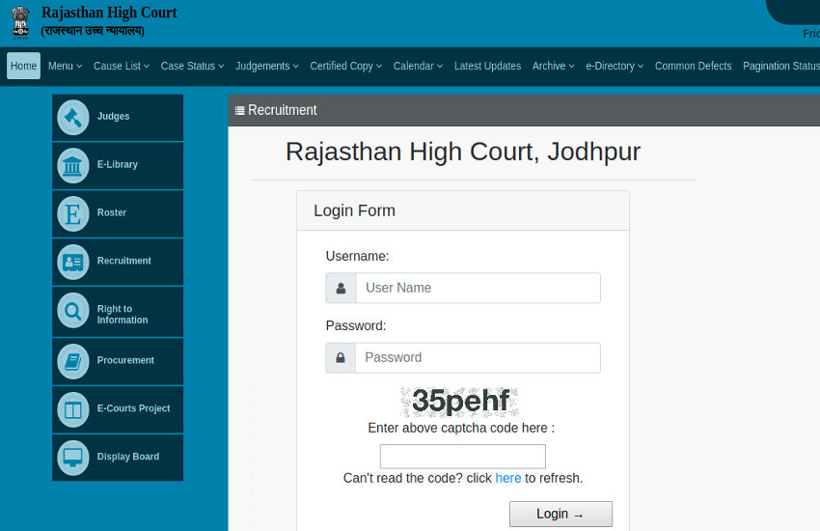This screenshot has width=820, height=531.
Task: Open the Procurement book icon
Action: tap(73, 361)
